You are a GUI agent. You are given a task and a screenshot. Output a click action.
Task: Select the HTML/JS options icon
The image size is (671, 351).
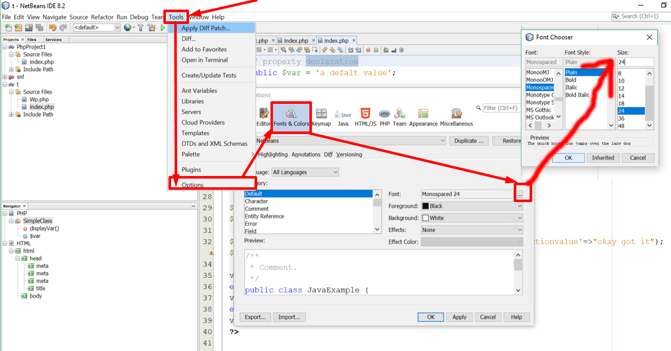(x=365, y=117)
